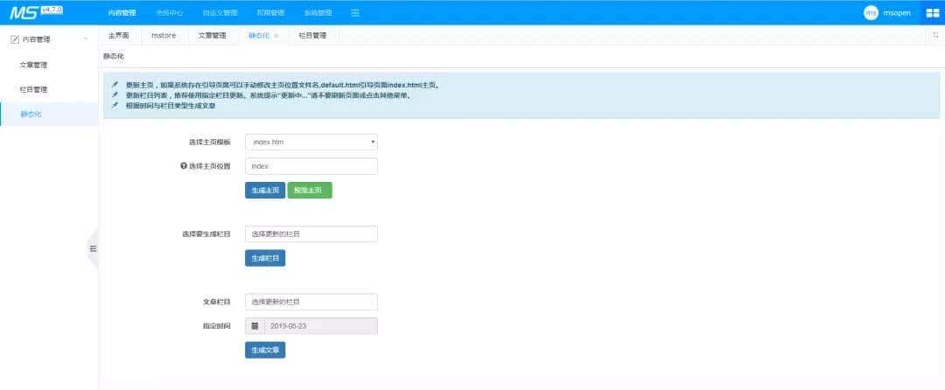Select 静态化 in the sidebar

tap(31, 114)
